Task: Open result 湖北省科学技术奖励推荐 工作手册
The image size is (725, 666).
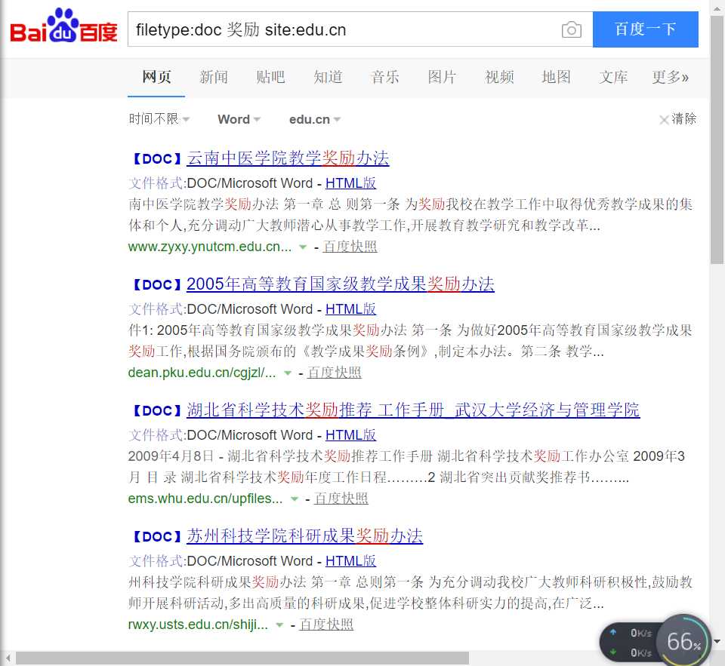Action: point(413,410)
